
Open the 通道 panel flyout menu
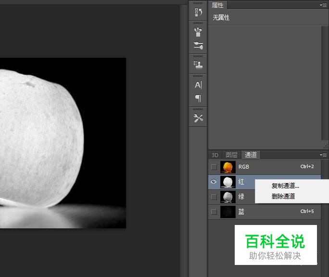323,155
